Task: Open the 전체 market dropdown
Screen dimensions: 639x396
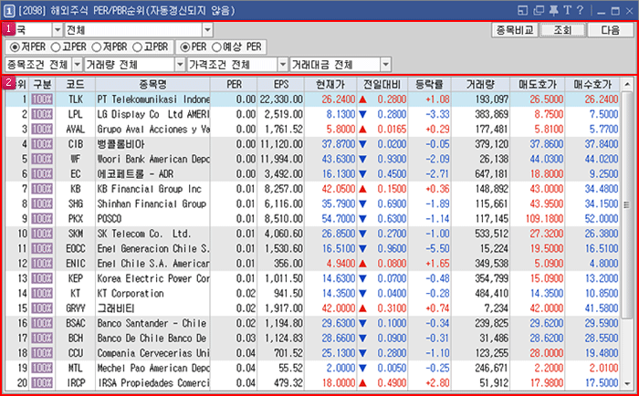Action: click(207, 30)
